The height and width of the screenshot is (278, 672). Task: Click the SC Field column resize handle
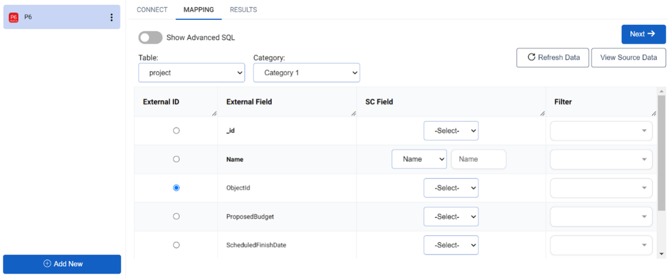tap(543, 114)
